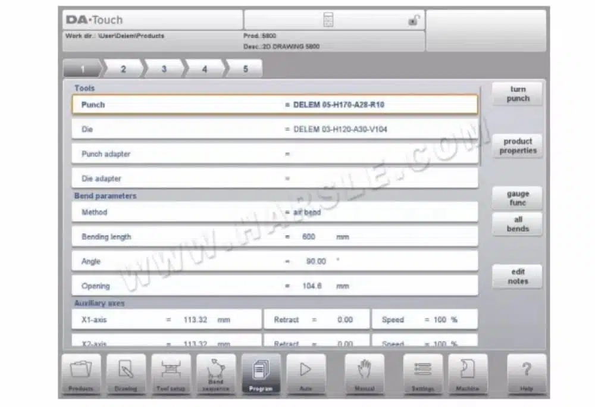Select bend step 1 tab
Viewport: 595px width, 407px height.
(83, 68)
